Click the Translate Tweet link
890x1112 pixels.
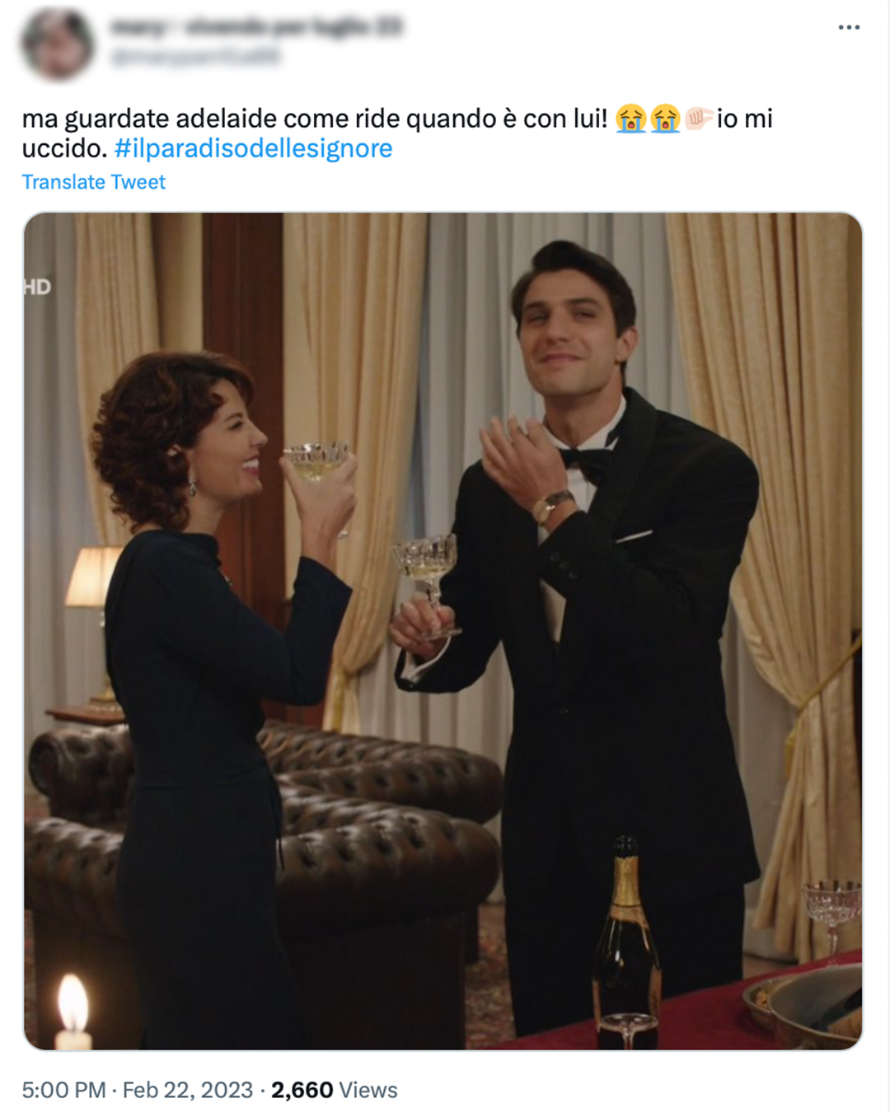93,182
